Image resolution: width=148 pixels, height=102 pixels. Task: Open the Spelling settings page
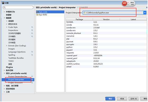coord(12,55)
